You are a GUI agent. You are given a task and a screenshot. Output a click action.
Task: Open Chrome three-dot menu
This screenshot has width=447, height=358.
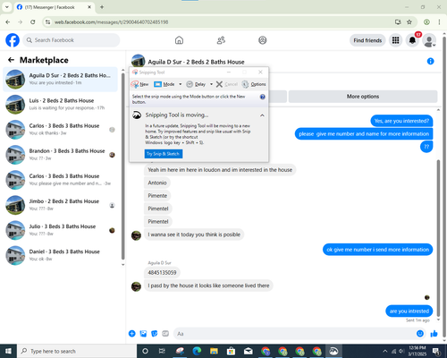[x=439, y=21]
